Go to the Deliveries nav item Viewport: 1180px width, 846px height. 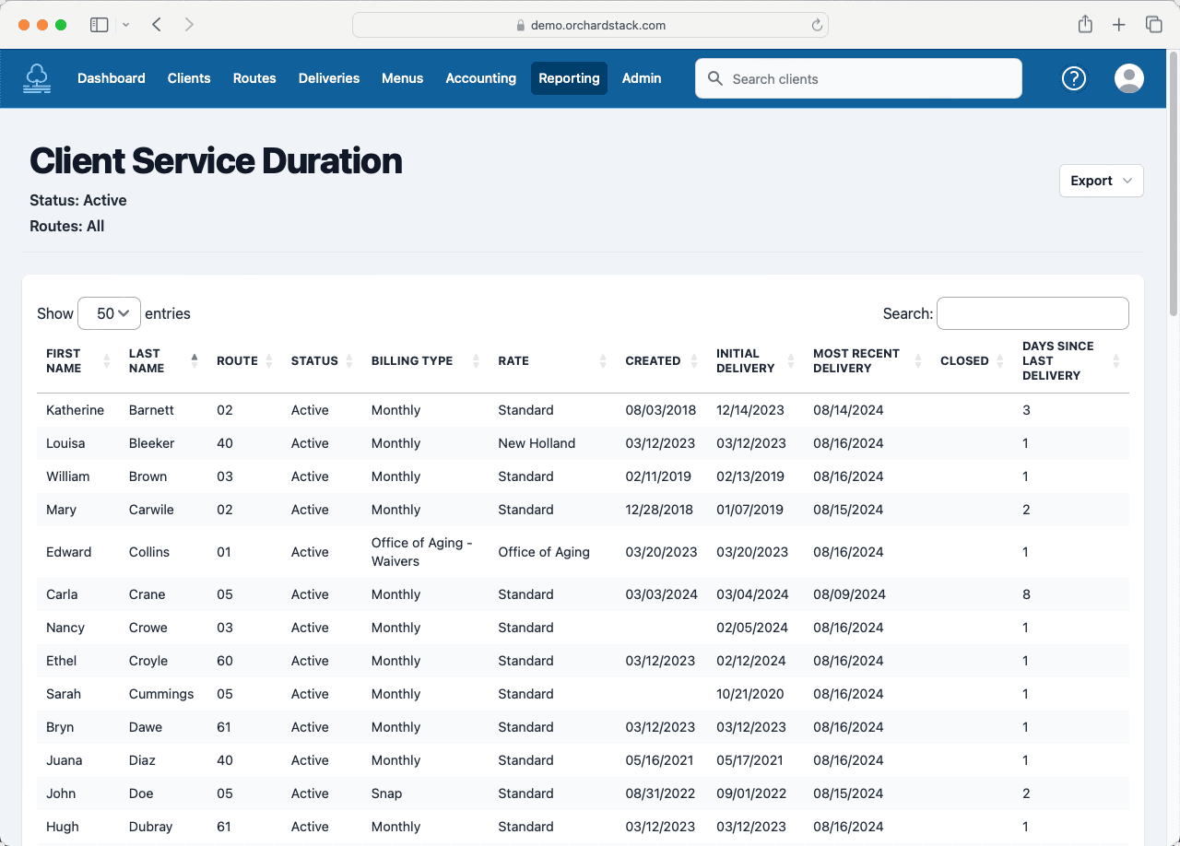point(329,78)
